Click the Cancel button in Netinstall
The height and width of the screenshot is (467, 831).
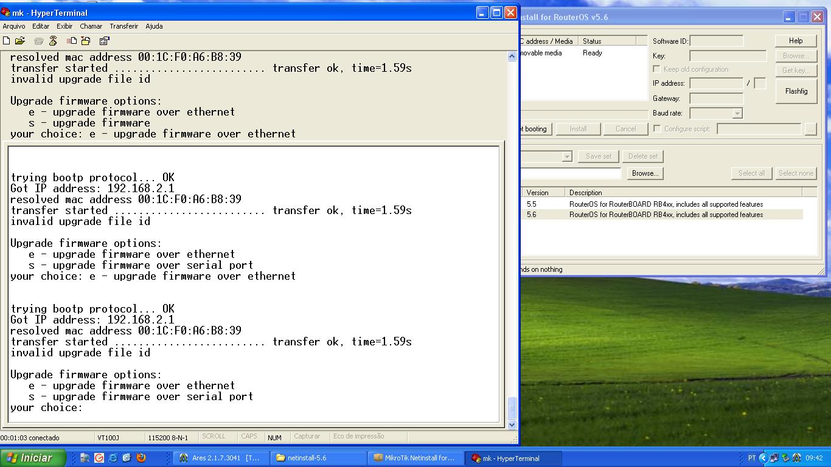[x=625, y=129]
